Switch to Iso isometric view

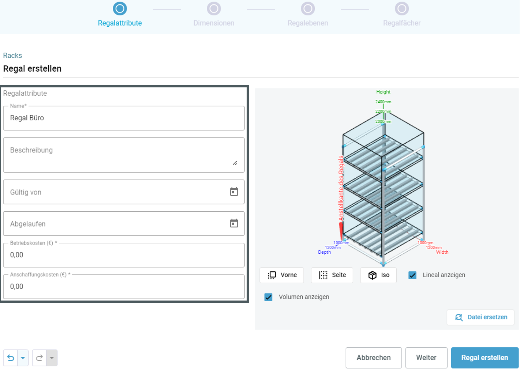tap(378, 275)
